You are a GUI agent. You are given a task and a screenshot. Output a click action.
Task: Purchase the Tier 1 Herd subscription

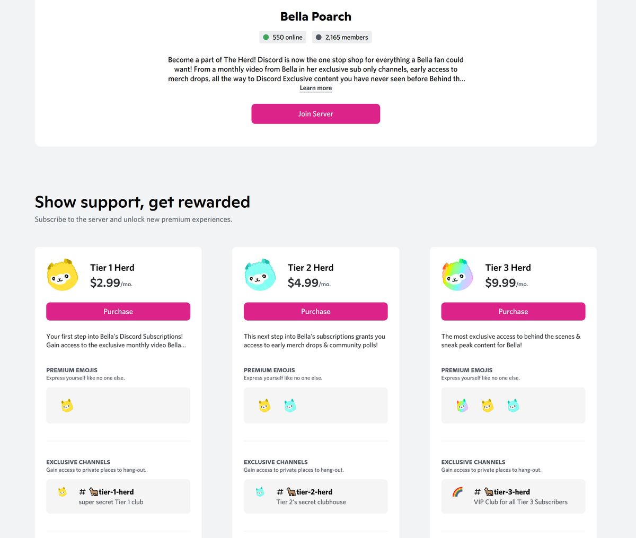[x=118, y=311]
